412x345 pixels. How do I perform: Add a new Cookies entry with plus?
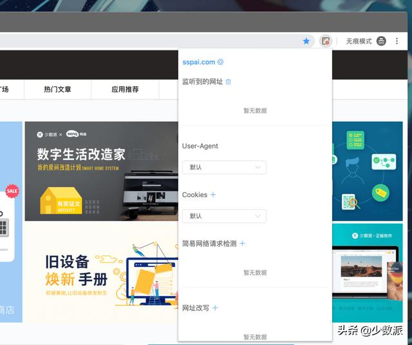[213, 195]
